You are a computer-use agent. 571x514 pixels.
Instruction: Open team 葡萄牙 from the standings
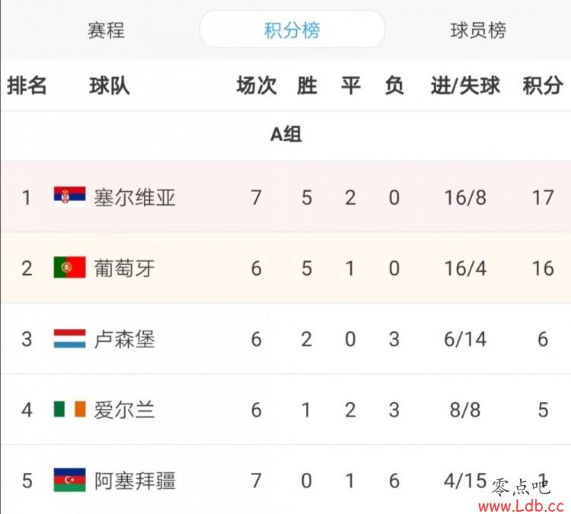tap(124, 269)
